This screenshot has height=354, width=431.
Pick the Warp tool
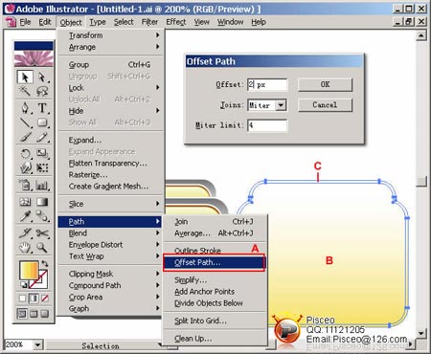(25, 167)
